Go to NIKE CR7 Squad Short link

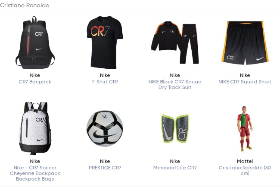[245, 82]
